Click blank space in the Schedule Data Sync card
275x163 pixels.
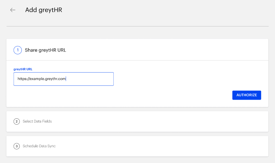click(x=158, y=146)
